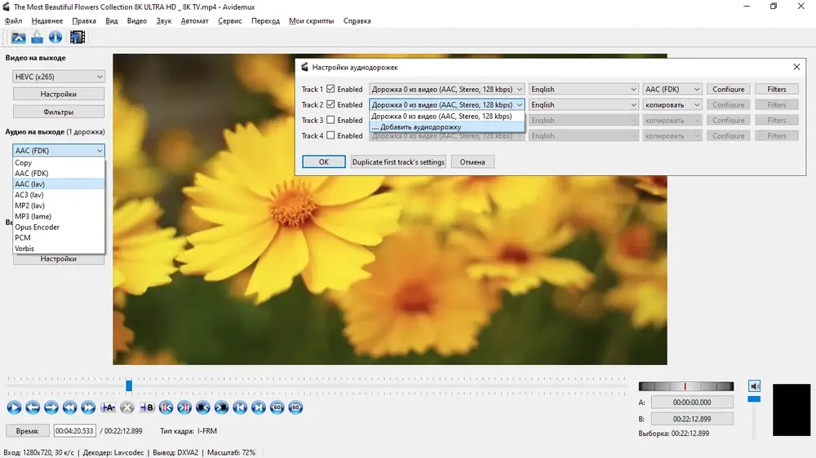
Task: Jump to previous keyframe (double left arrows)
Action: (69, 407)
